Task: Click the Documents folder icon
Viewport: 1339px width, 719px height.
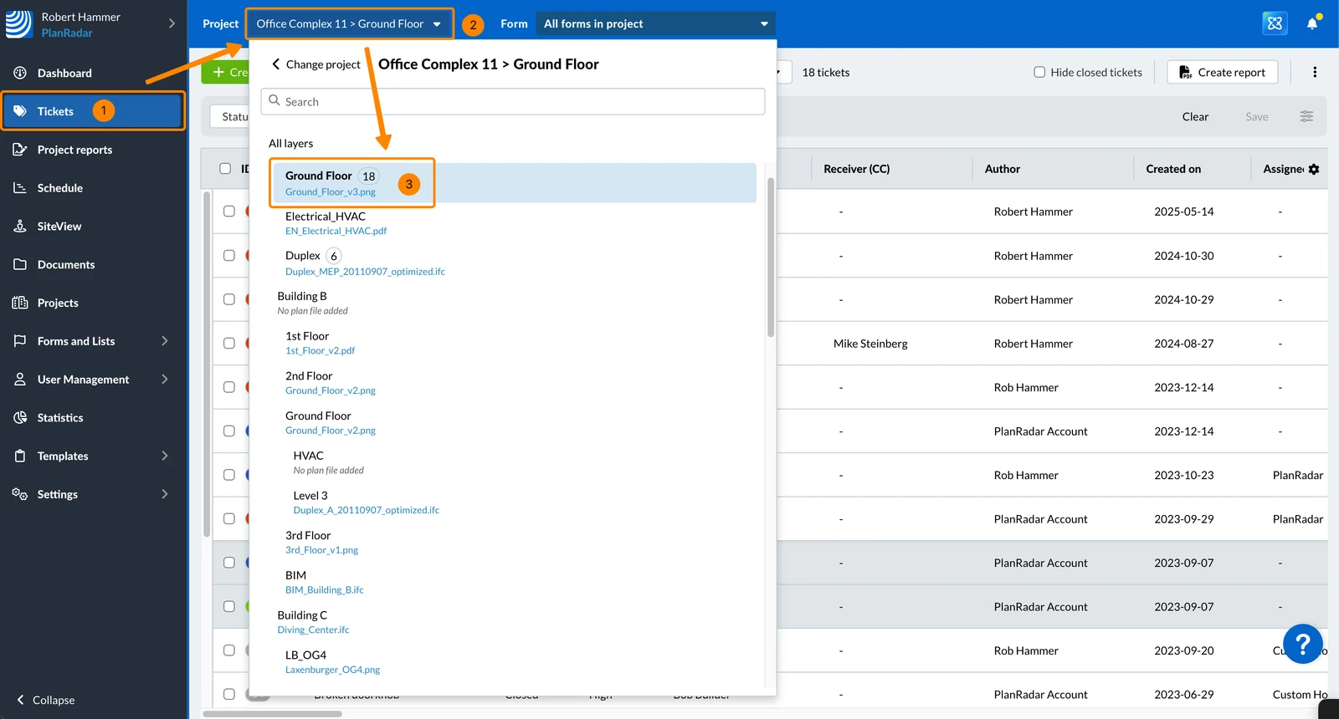Action: pyautogui.click(x=20, y=265)
